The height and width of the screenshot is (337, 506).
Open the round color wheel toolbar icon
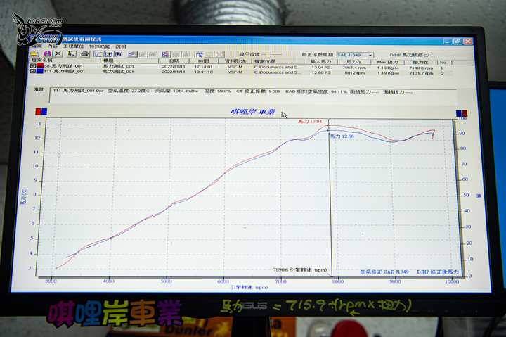tap(47, 53)
